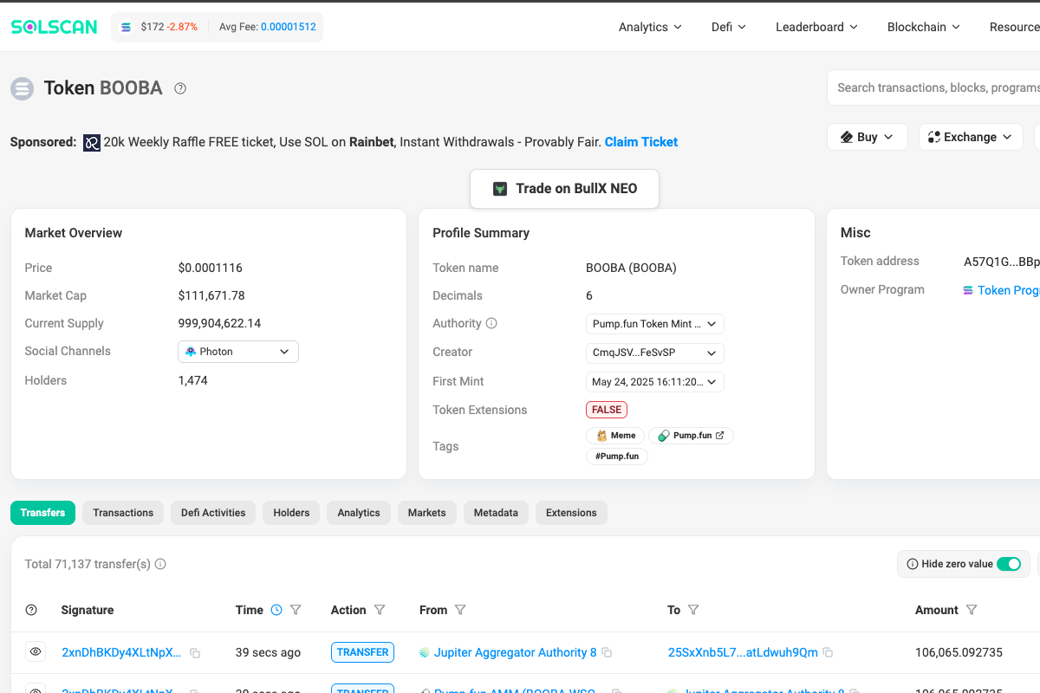Open the From column filter icon
The width and height of the screenshot is (1040, 693).
click(460, 610)
